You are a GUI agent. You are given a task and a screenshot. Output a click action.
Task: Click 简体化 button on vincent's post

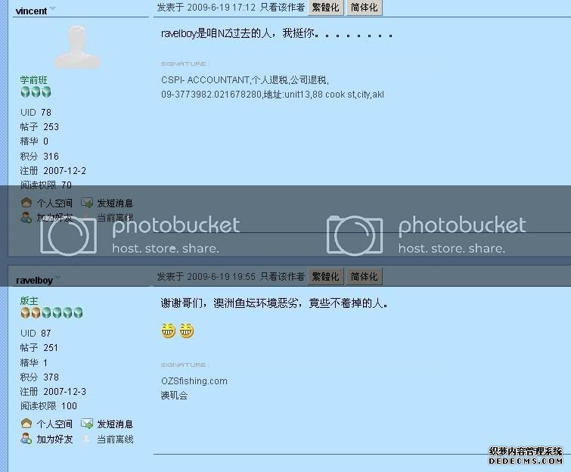[x=365, y=8]
